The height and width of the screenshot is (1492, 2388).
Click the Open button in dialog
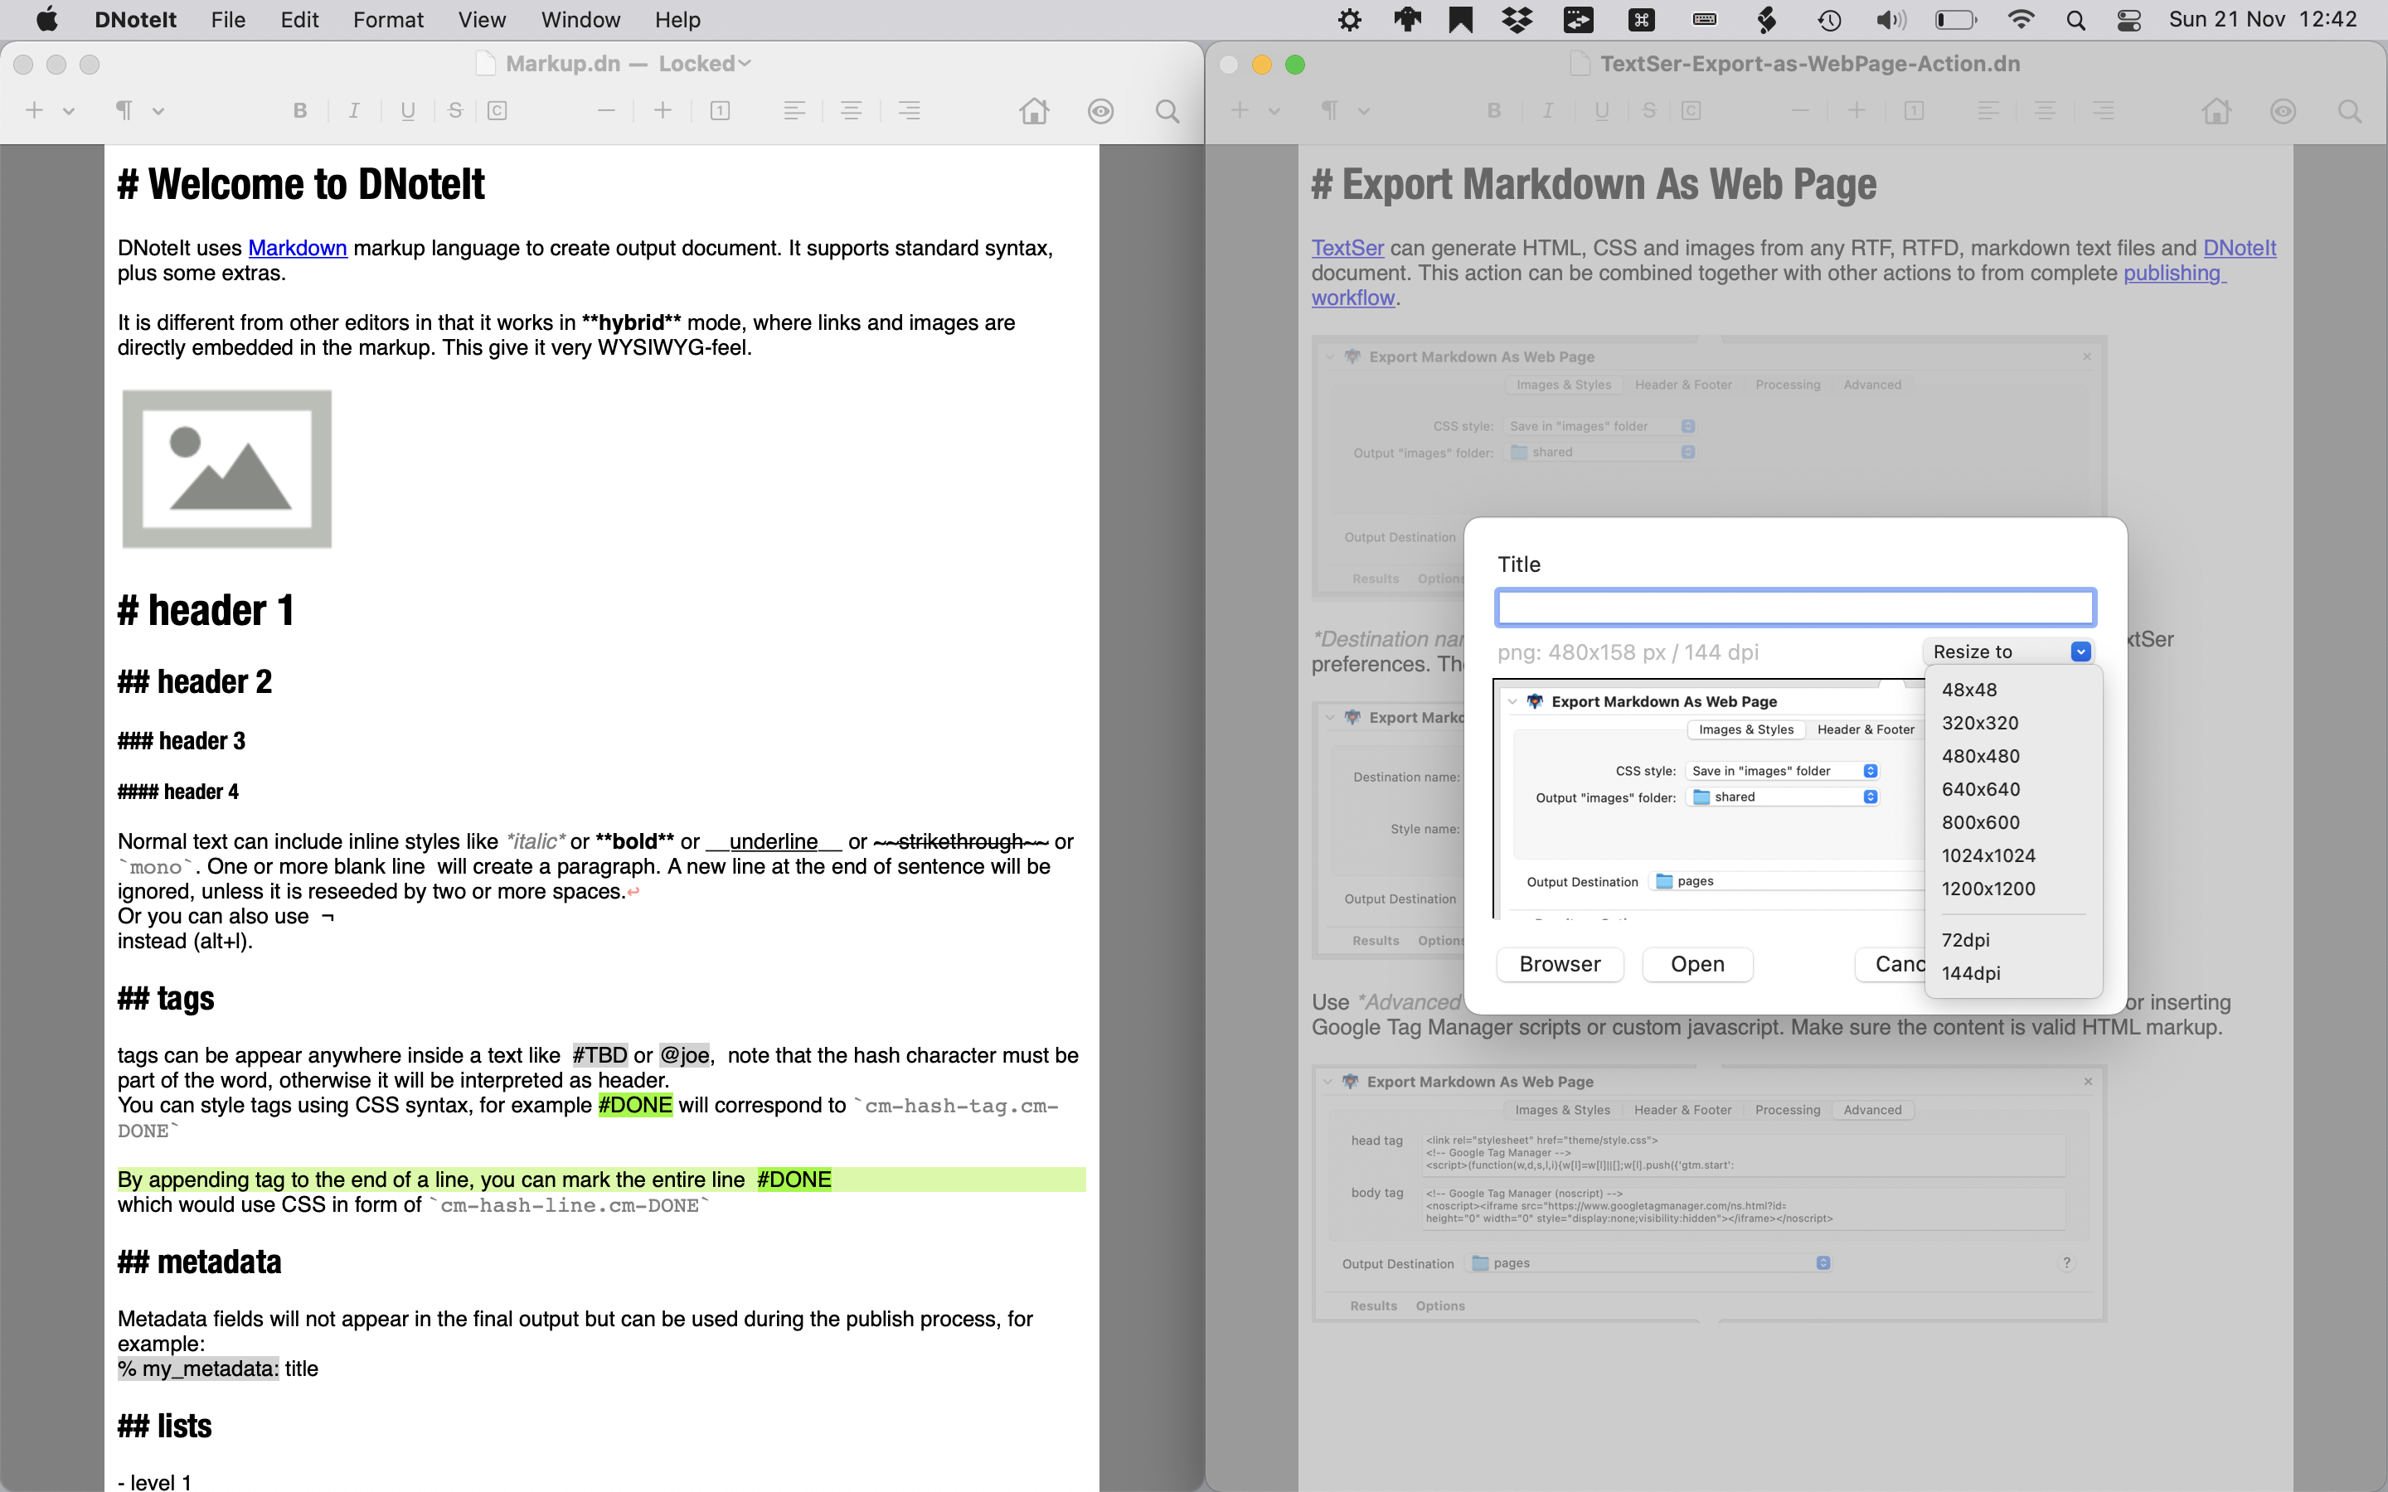(x=1697, y=964)
